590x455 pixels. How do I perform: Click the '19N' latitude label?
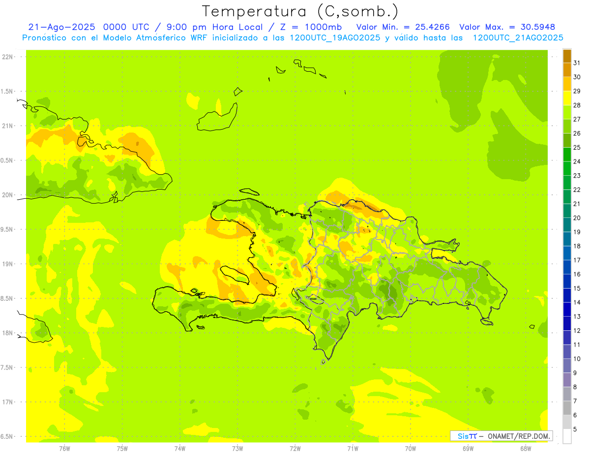coord(8,264)
